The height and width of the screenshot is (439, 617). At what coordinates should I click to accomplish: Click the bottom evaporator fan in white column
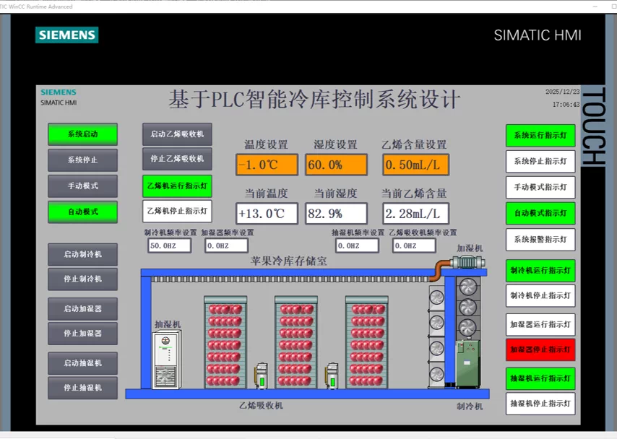(x=436, y=374)
